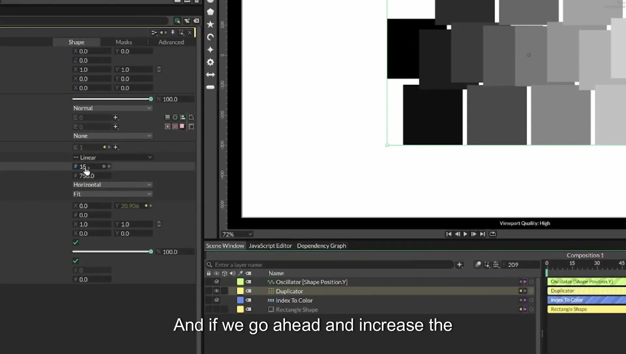The image size is (626, 354).
Task: Select the double arrow shape tool
Action: pos(210,75)
